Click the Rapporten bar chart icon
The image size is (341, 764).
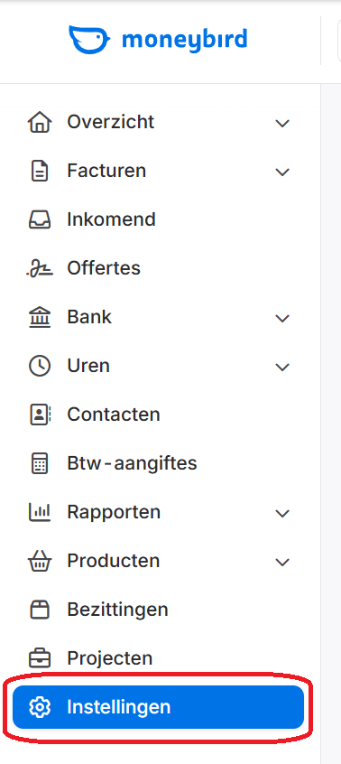[40, 512]
